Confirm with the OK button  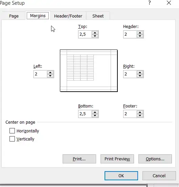[x=121, y=176]
